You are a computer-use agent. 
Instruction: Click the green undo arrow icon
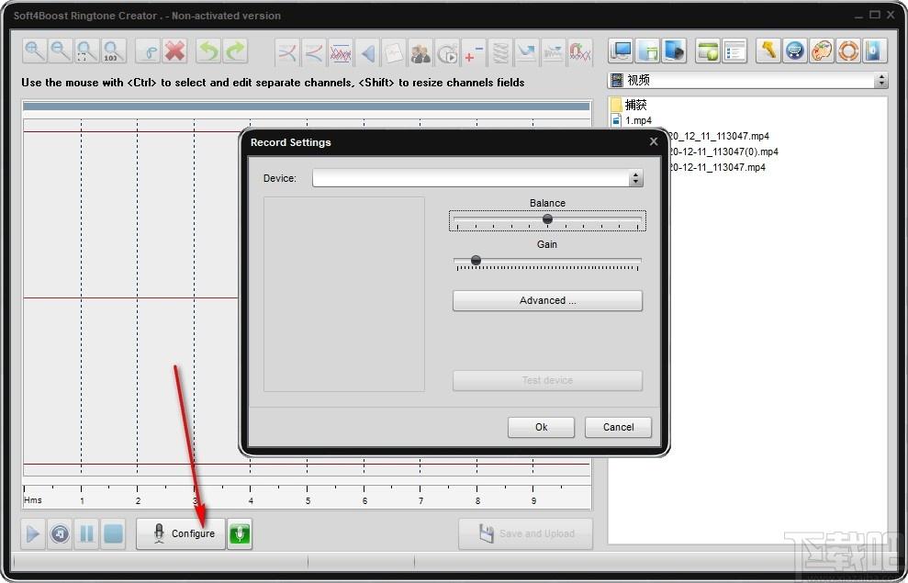pyautogui.click(x=208, y=51)
